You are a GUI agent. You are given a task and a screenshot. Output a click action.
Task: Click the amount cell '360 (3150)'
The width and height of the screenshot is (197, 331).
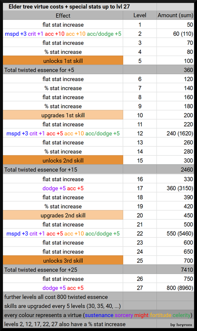coord(175,188)
